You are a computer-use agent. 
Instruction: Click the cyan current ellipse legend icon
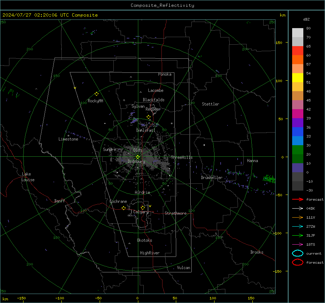point(298,253)
